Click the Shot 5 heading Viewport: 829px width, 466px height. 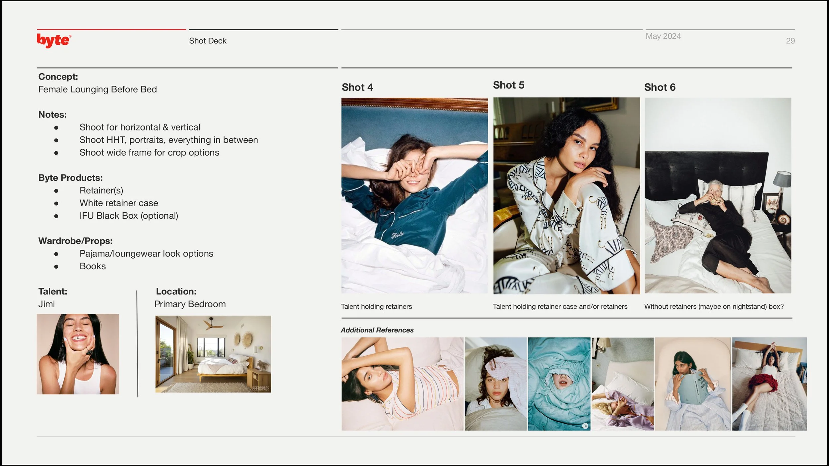(508, 85)
